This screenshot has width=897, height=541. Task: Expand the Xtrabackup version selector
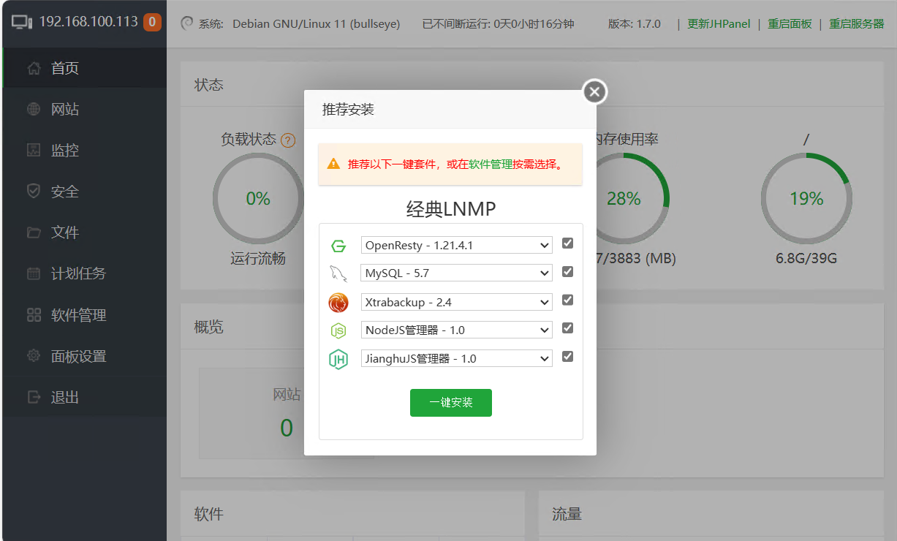455,301
